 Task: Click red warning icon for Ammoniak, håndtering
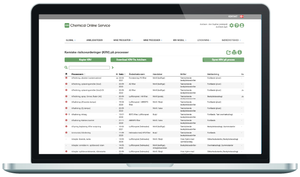[x=66, y=133]
